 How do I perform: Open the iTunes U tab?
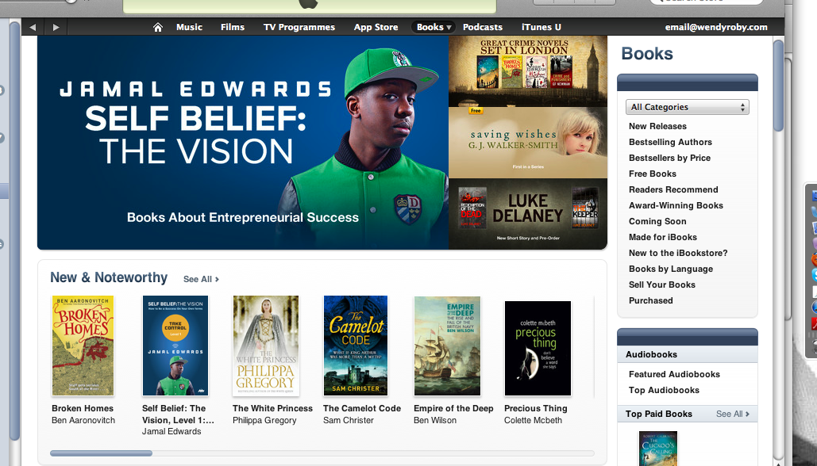click(x=541, y=27)
